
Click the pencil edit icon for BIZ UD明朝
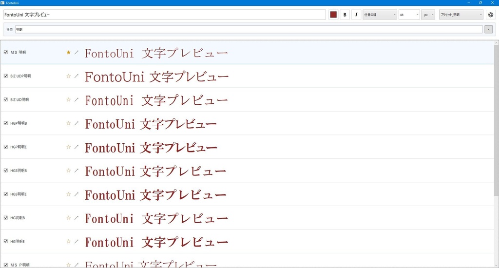coord(77,99)
